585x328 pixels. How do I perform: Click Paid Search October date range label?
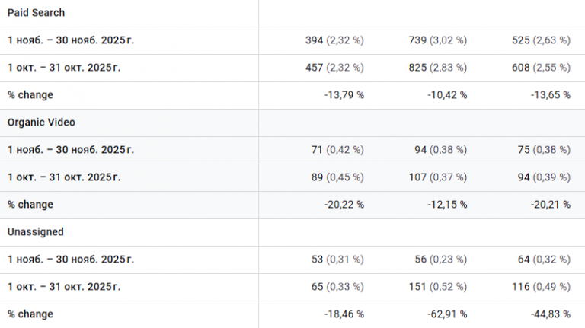coord(64,68)
